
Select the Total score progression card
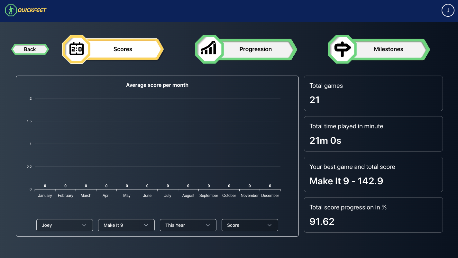373,215
